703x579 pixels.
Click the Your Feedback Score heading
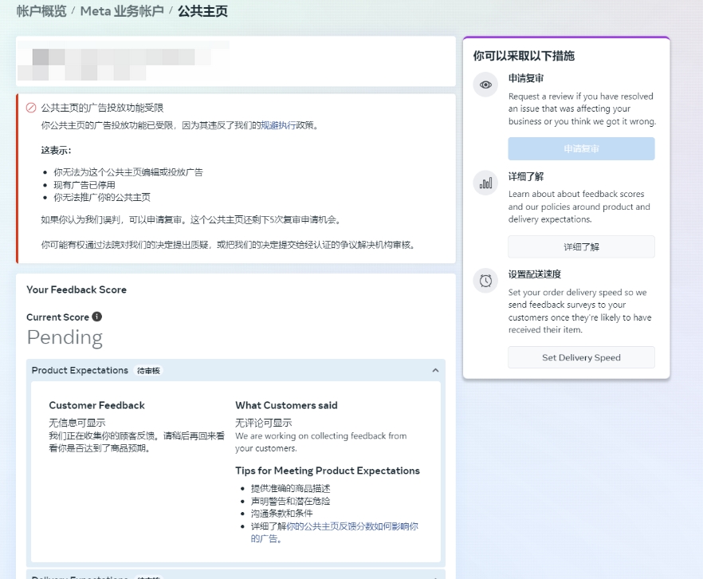pos(77,289)
